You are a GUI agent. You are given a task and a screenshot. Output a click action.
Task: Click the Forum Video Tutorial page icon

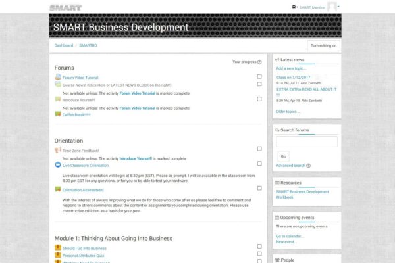pos(58,77)
